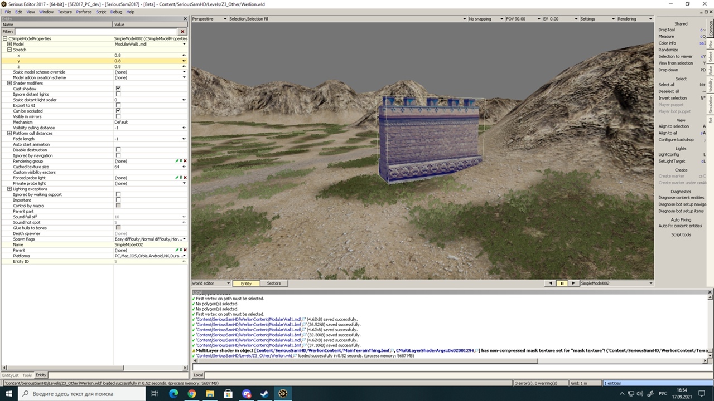Viewport: 714px width, 401px height.
Task: Toggle the Ignore distant lights checkbox
Action: pyautogui.click(x=118, y=94)
